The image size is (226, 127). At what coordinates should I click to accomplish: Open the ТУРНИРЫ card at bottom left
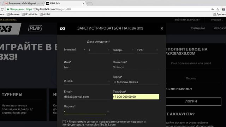coord(23,105)
